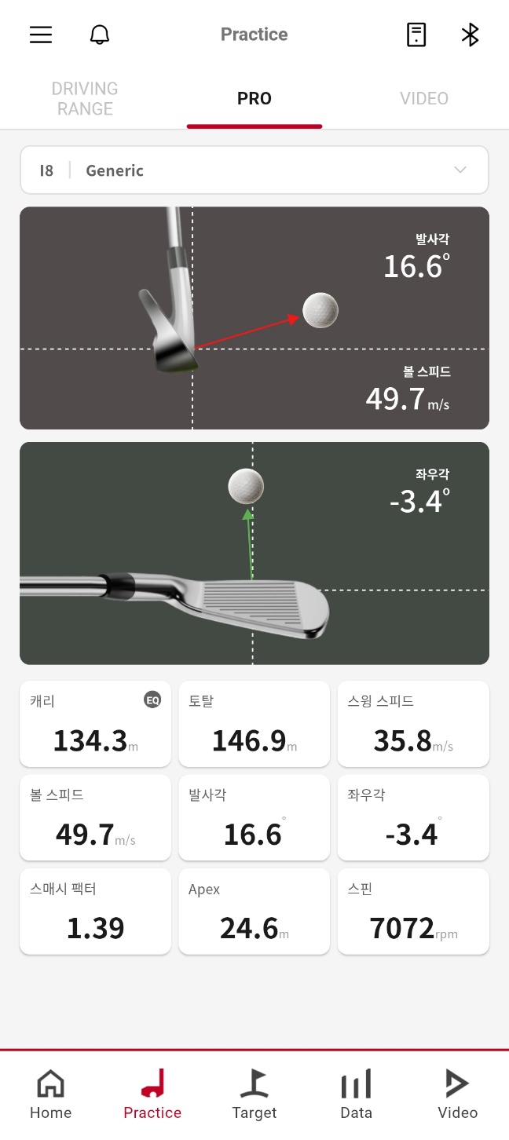Tap the 토탈 146.9 m card
This screenshot has width=509, height=1140.
tap(255, 724)
